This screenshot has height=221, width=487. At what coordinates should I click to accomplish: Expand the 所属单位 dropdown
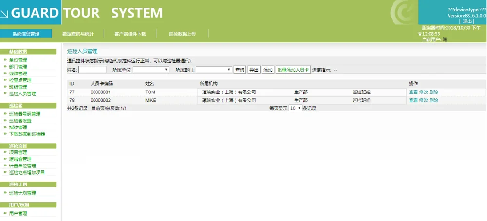pyautogui.click(x=151, y=70)
